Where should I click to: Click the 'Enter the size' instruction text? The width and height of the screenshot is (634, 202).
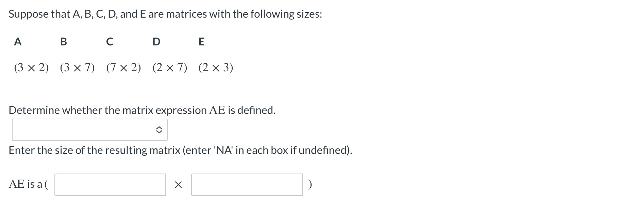[x=181, y=150]
